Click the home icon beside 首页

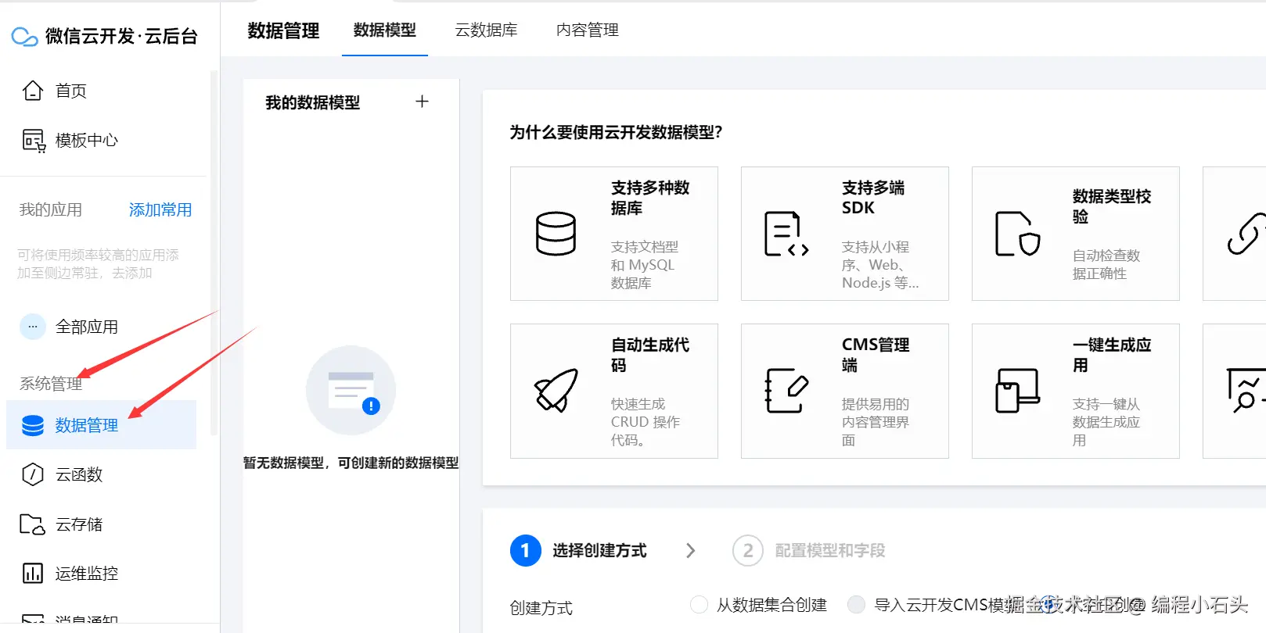tap(33, 91)
